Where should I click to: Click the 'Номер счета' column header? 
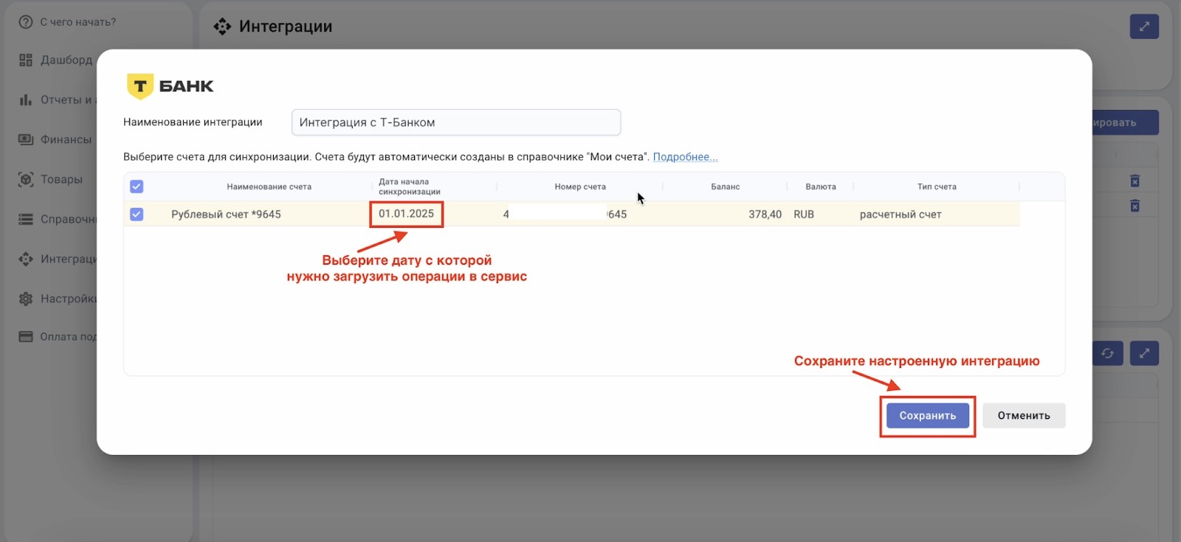coord(580,187)
